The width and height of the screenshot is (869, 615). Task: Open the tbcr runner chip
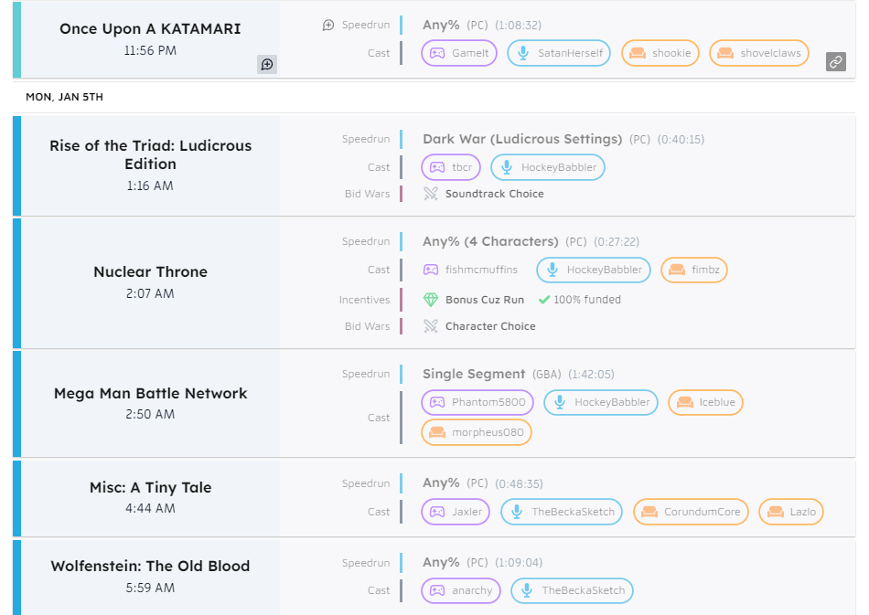[451, 167]
